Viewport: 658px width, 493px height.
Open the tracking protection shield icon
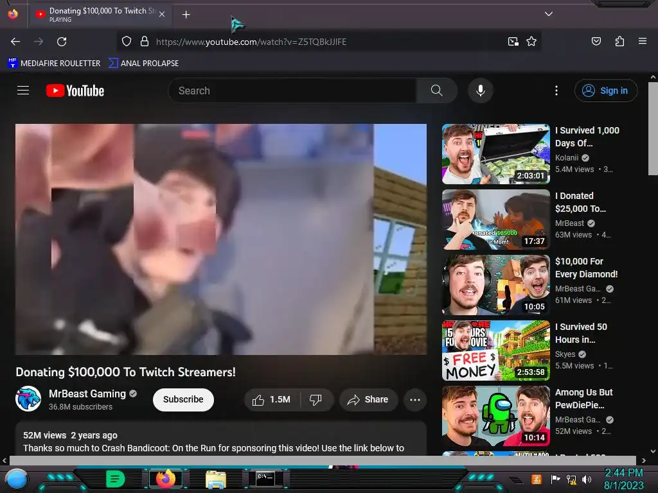[127, 42]
